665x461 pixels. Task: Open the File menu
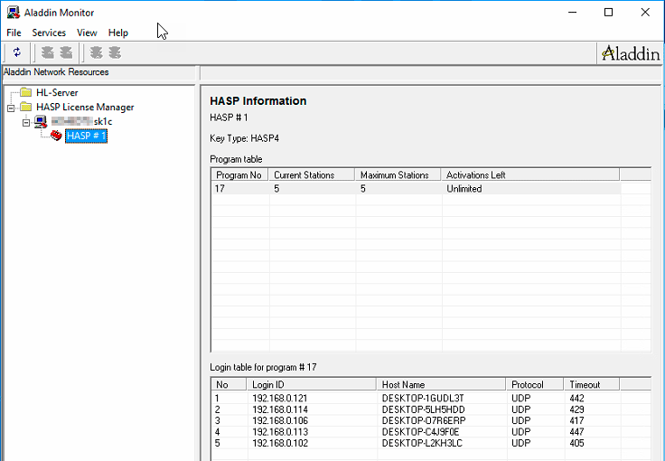point(14,33)
